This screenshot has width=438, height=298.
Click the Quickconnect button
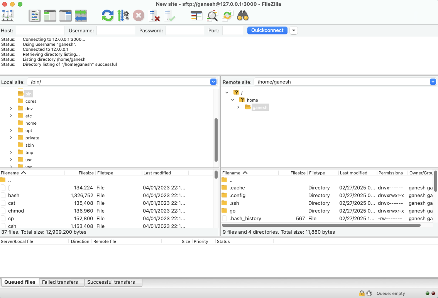coord(267,30)
